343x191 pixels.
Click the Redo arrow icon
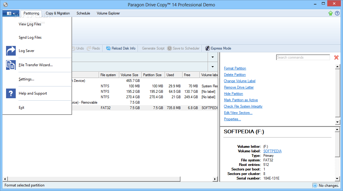click(x=89, y=48)
